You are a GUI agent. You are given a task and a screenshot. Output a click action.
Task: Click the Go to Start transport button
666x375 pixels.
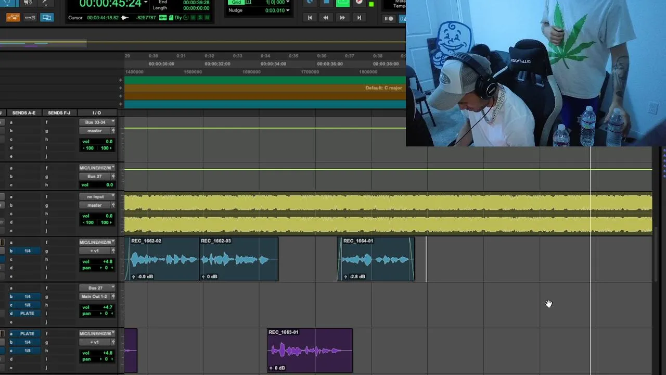pyautogui.click(x=310, y=18)
